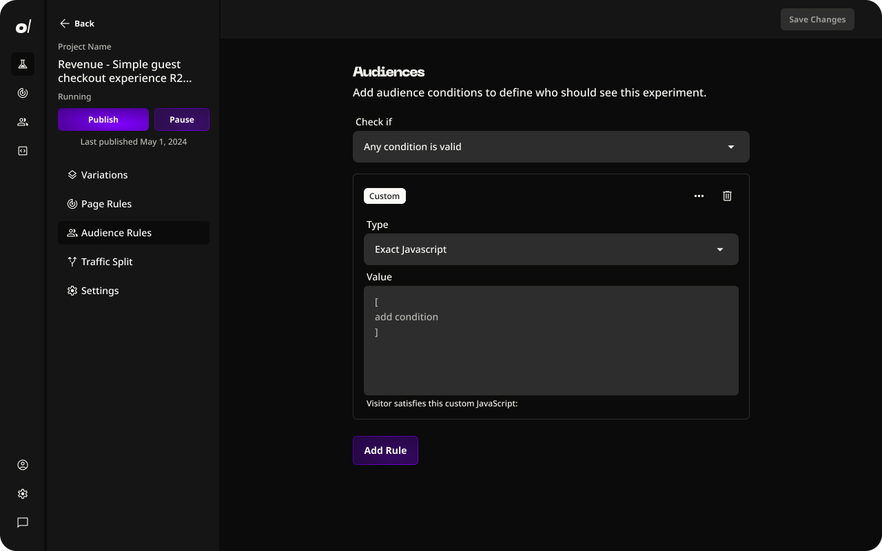Viewport: 882px width, 551px height.
Task: Delete the Custom rule with trash icon
Action: [727, 196]
